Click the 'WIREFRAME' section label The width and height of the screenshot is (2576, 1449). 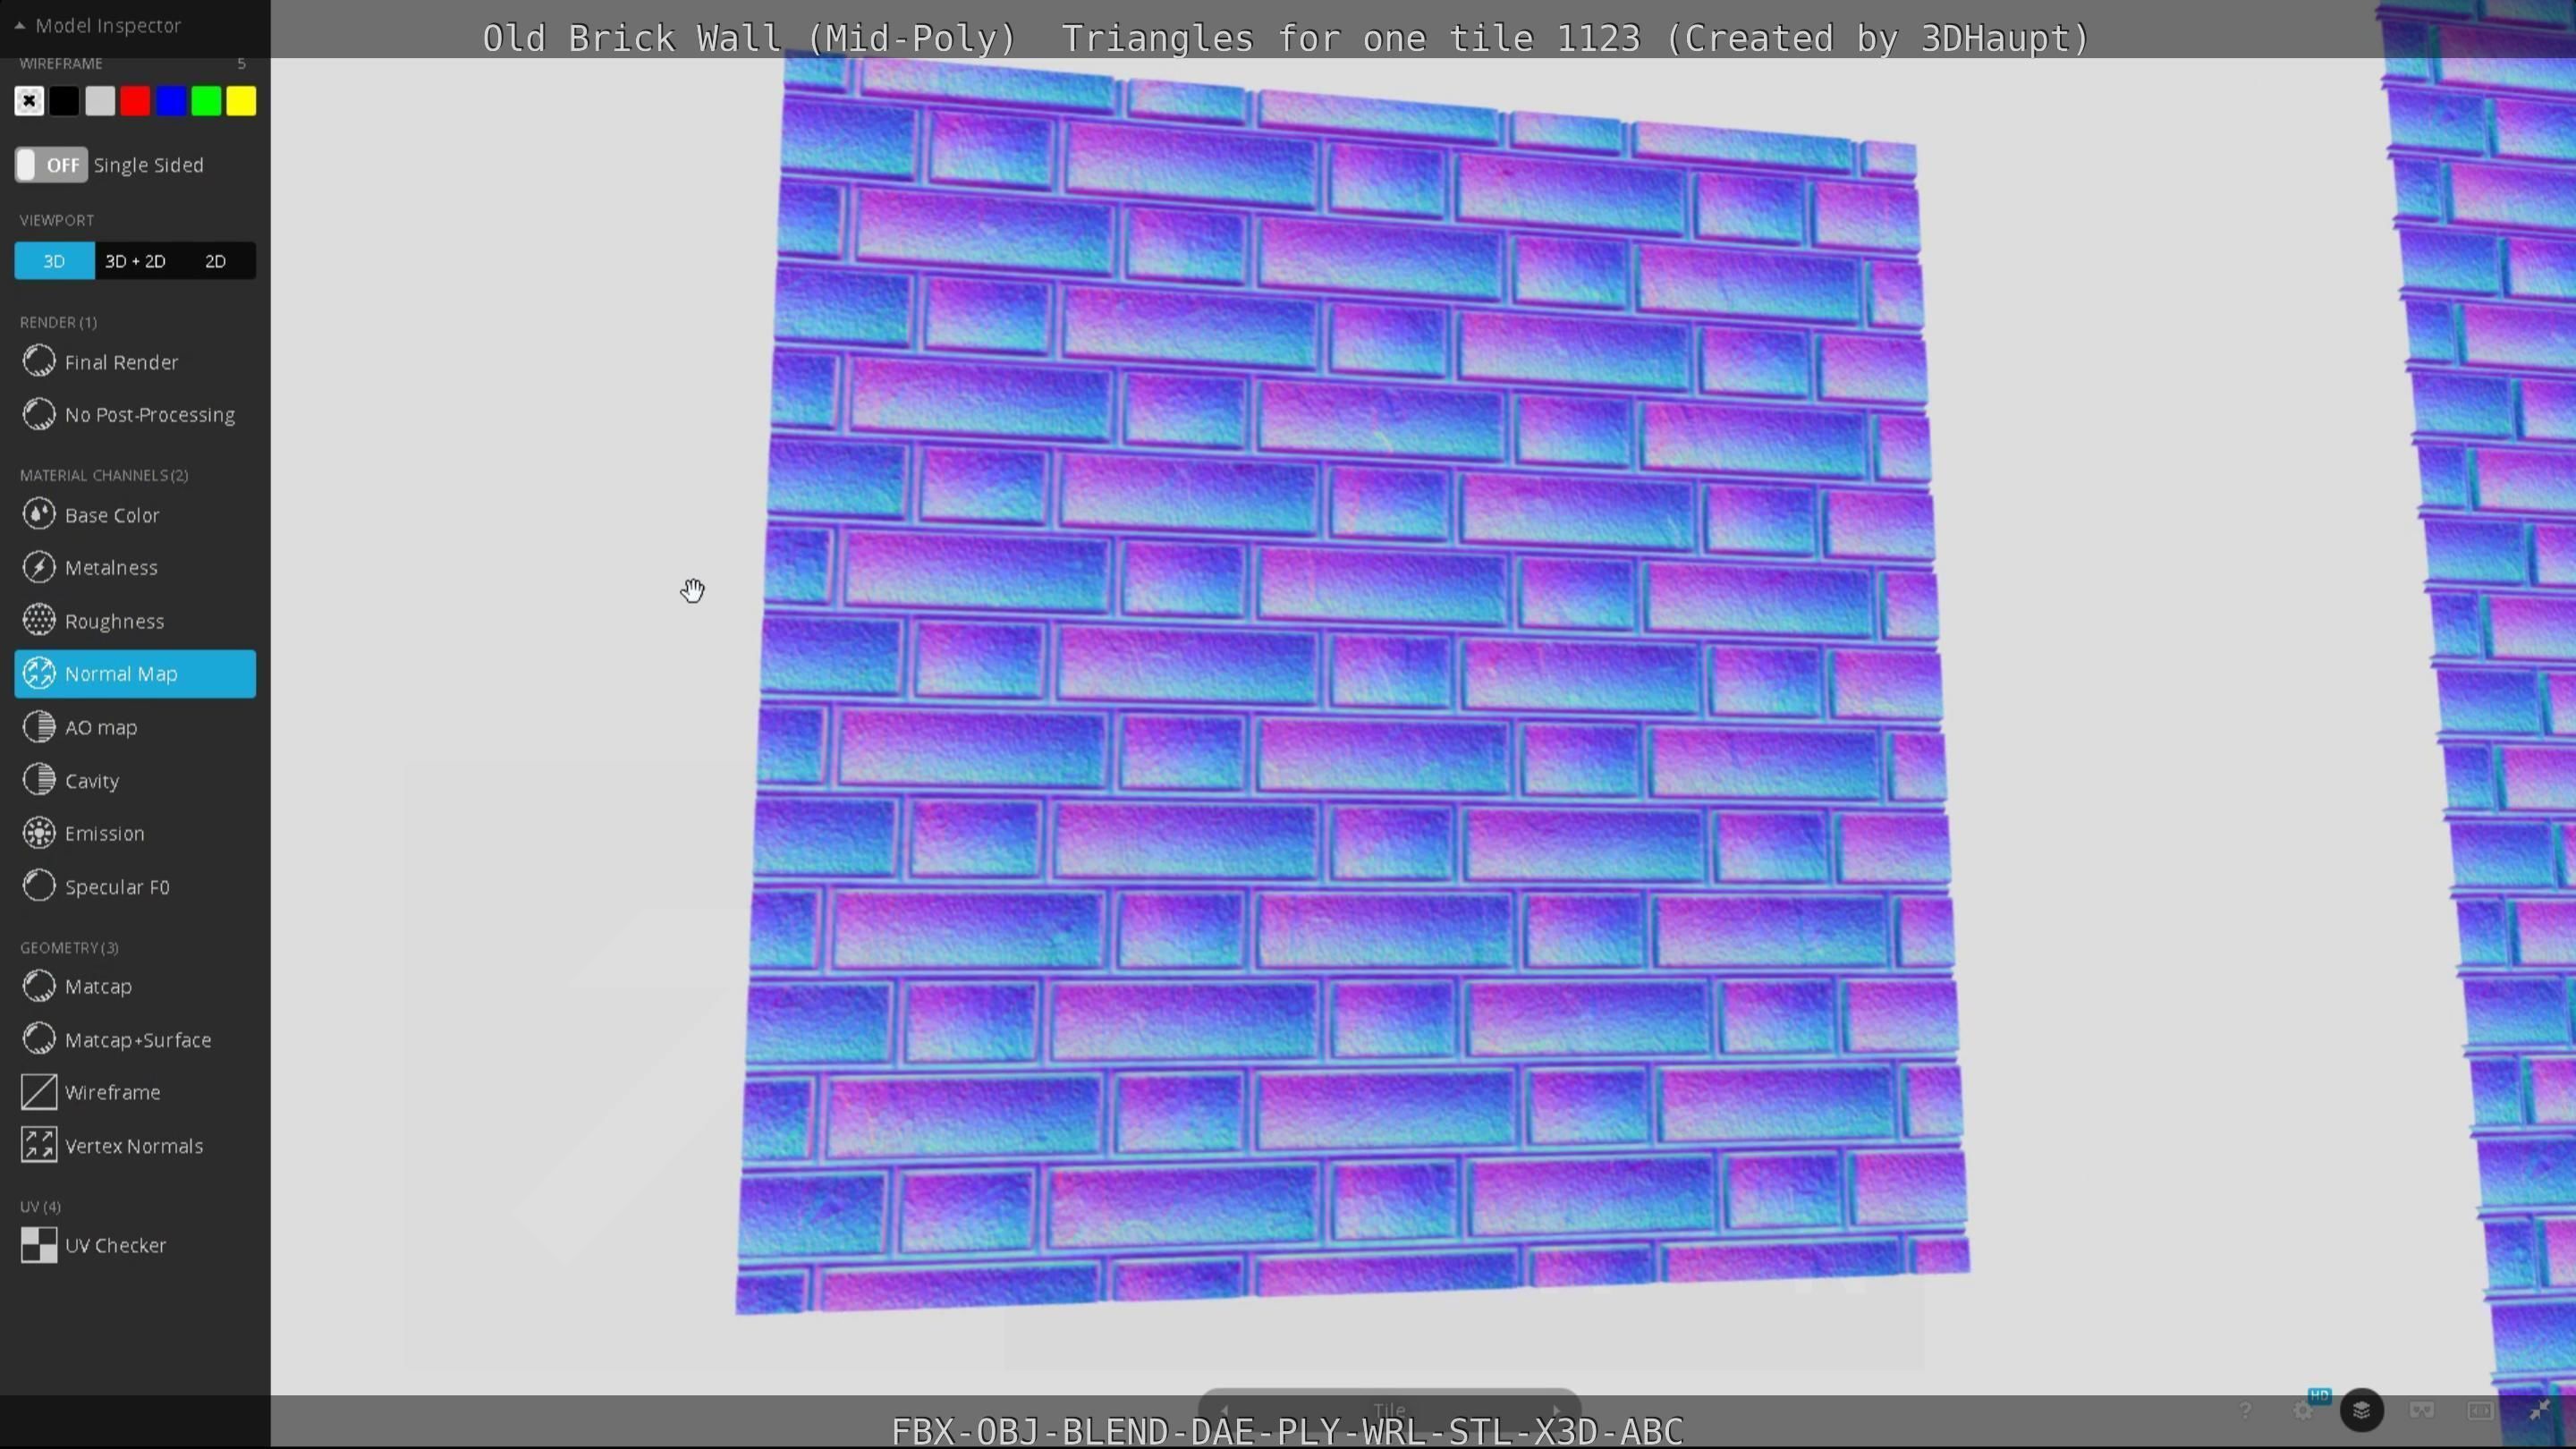[61, 63]
